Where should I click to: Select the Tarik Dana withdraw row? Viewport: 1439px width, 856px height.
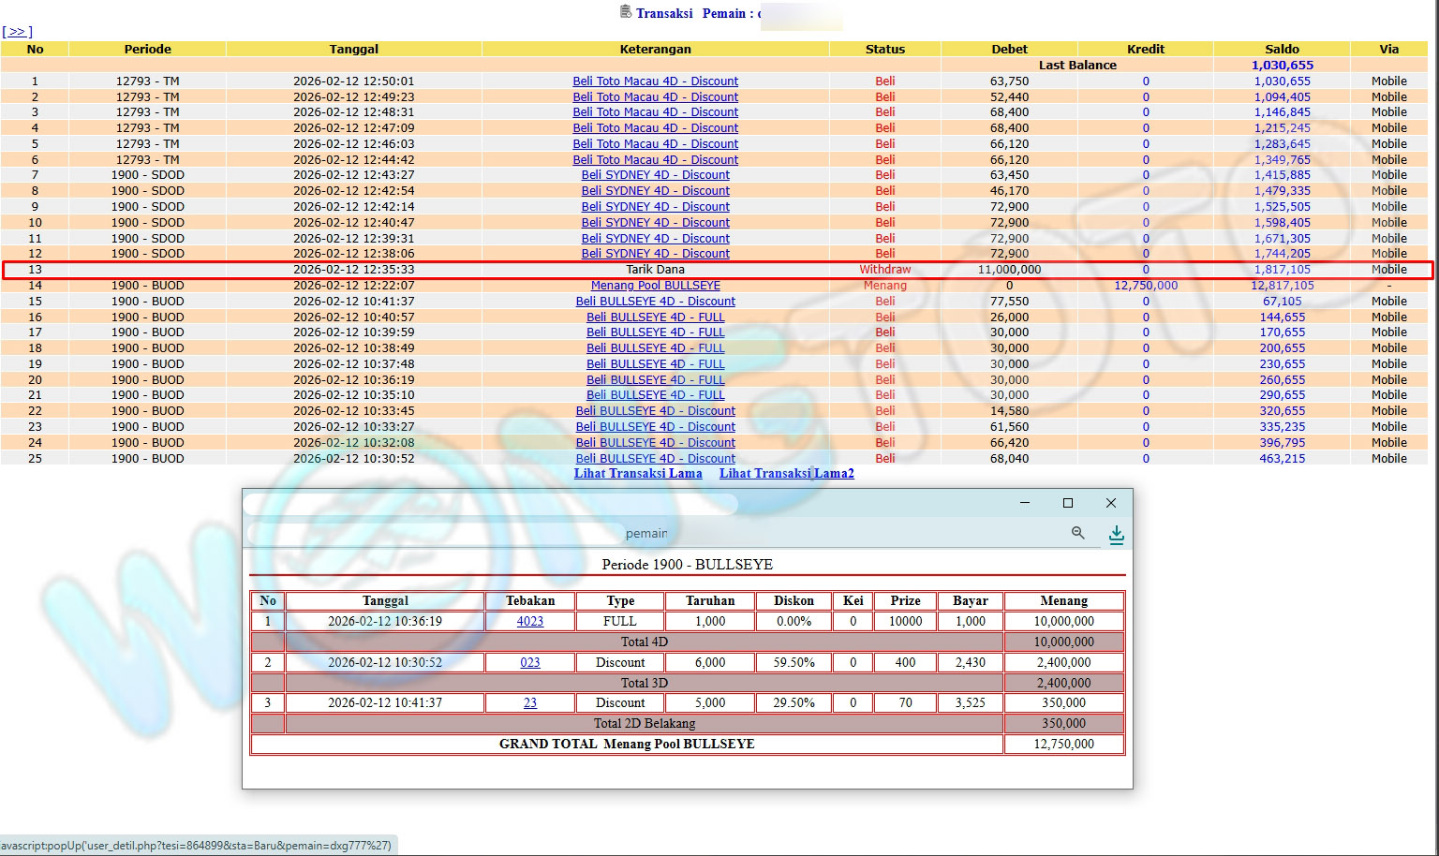(655, 270)
